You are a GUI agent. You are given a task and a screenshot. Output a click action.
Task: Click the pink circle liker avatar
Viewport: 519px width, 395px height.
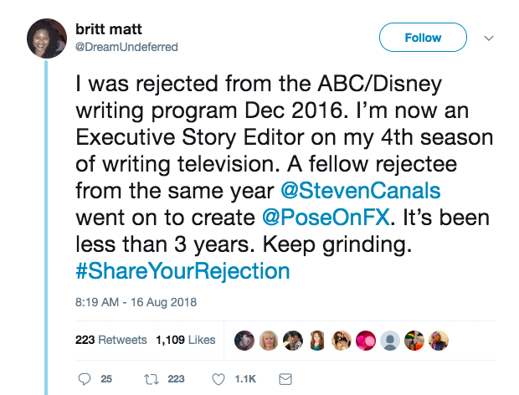(x=365, y=340)
